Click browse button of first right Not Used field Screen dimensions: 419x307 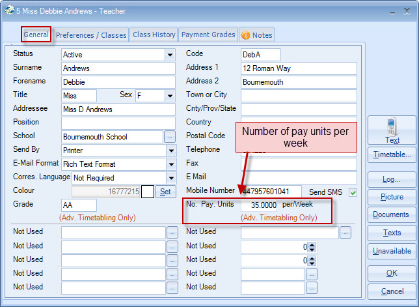click(345, 233)
